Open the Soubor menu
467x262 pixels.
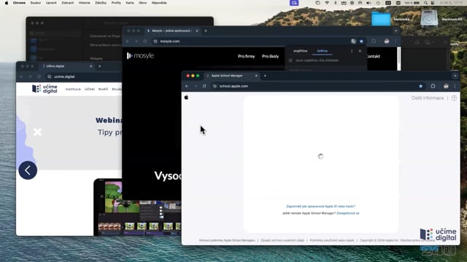pos(36,3)
